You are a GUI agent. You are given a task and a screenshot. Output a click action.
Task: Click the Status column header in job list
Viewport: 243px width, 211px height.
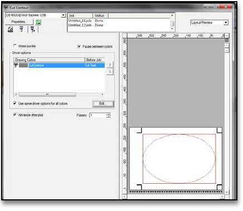pos(100,16)
